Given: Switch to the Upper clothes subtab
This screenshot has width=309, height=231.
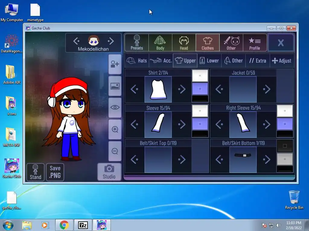Looking at the screenshot, I should click(x=185, y=60).
